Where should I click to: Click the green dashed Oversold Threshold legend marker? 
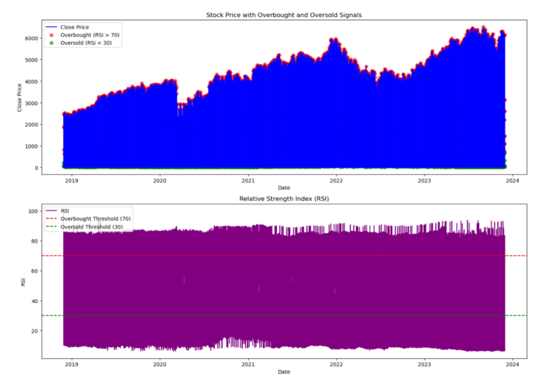click(51, 226)
